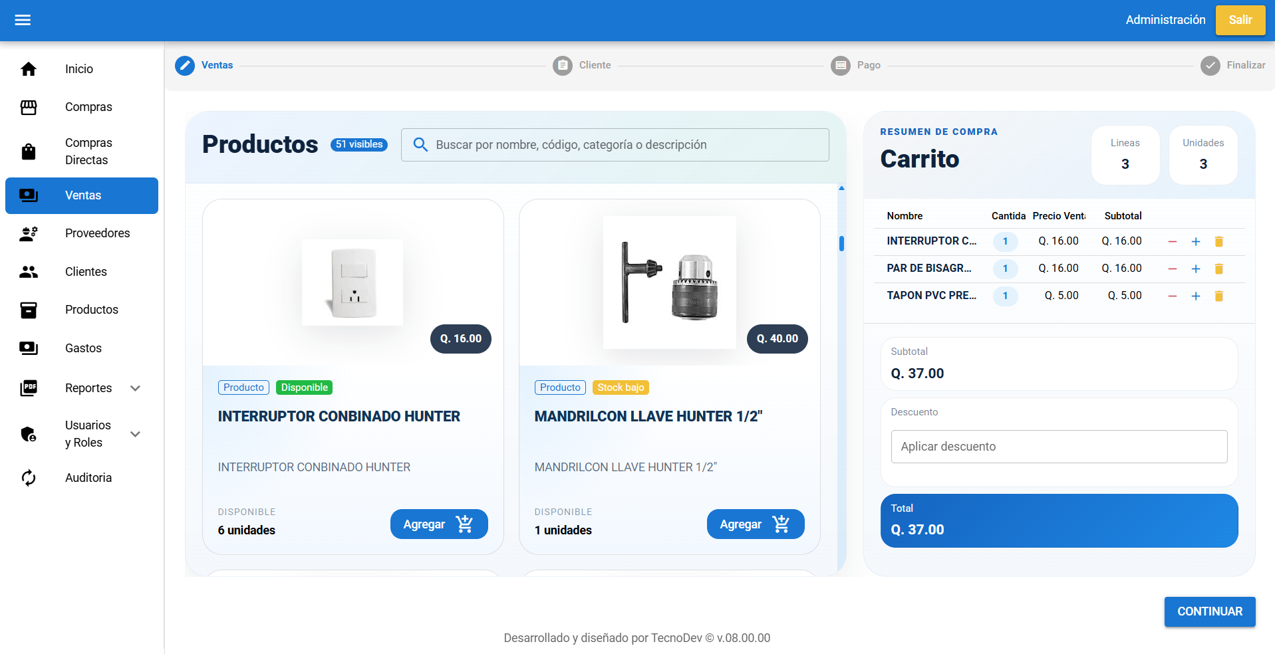Image resolution: width=1275 pixels, height=654 pixels.
Task: Delete INTERRUPTOR item with trash icon
Action: pos(1218,241)
